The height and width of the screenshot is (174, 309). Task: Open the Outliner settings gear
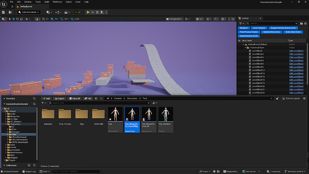(x=305, y=23)
